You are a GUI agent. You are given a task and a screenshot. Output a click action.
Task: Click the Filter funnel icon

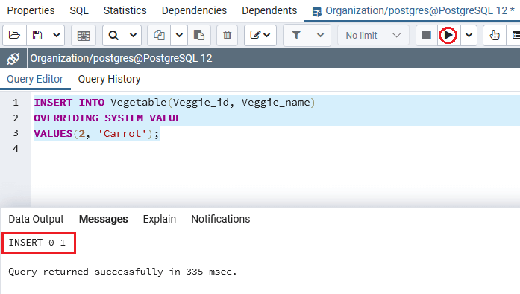[x=296, y=35]
